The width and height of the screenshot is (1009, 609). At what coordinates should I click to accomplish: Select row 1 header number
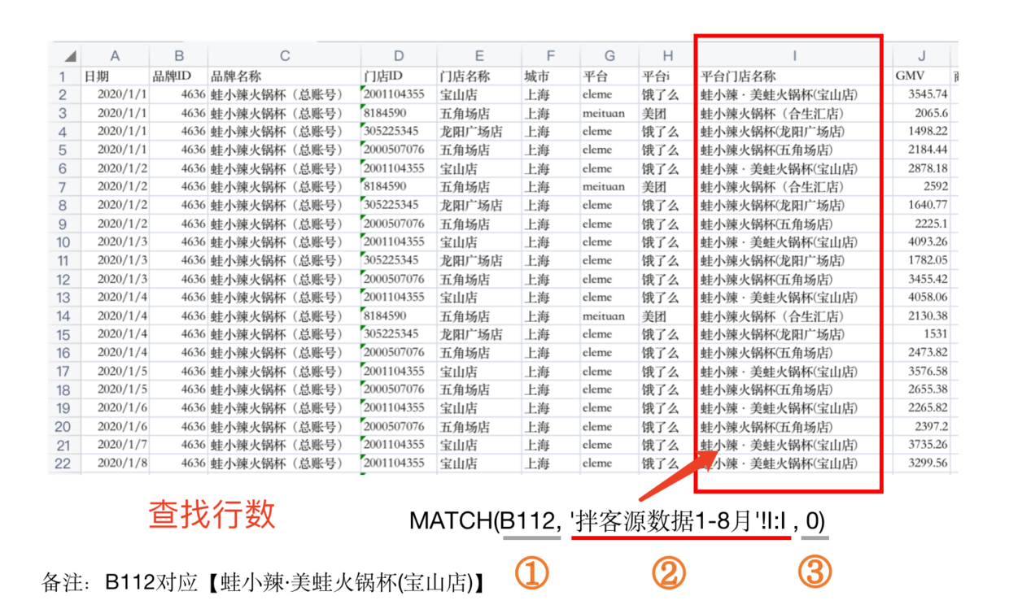click(x=62, y=76)
